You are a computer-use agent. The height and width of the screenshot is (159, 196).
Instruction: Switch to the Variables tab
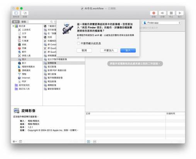point(24,22)
